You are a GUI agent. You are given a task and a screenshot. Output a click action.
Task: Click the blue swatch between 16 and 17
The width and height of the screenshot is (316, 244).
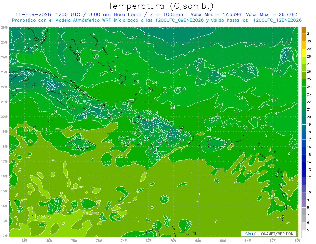(x=304, y=143)
